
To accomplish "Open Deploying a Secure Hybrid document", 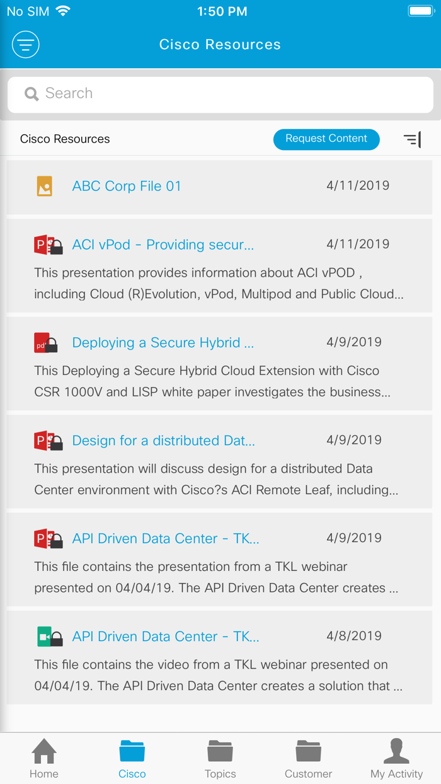I will point(163,343).
